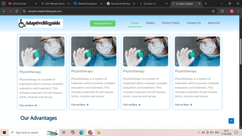Bookmark this page with the star icon

click(x=213, y=11)
